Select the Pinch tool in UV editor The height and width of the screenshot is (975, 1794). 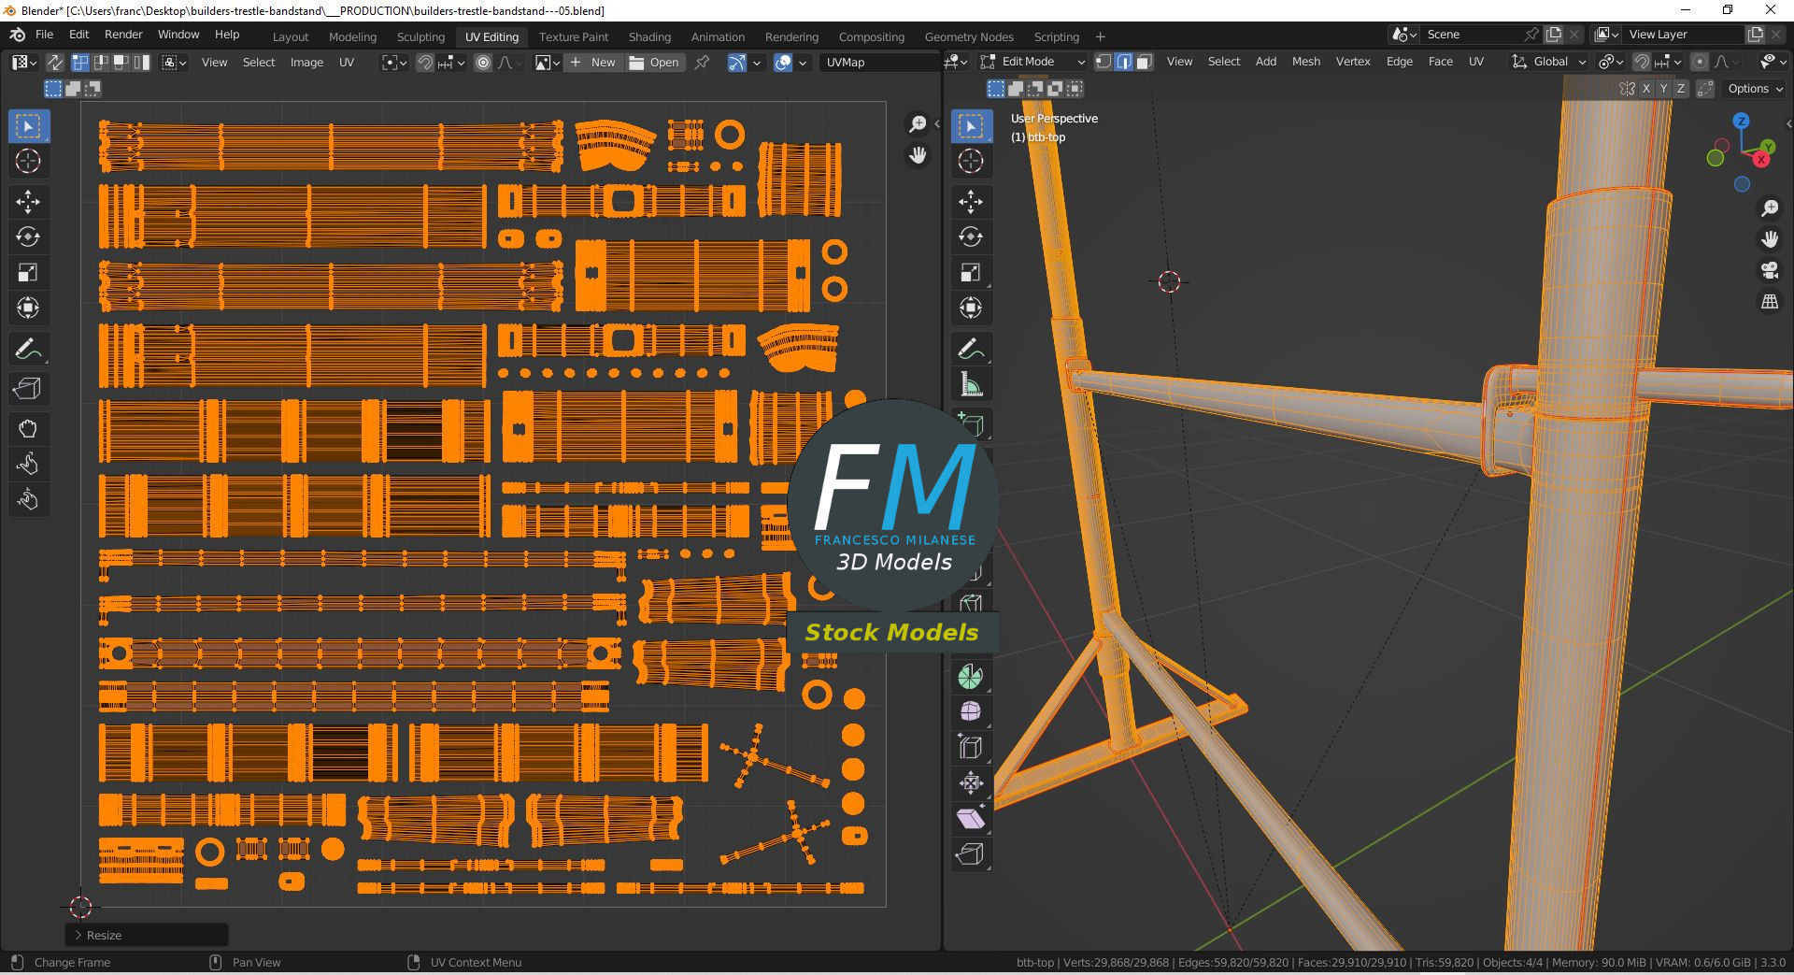click(x=28, y=499)
